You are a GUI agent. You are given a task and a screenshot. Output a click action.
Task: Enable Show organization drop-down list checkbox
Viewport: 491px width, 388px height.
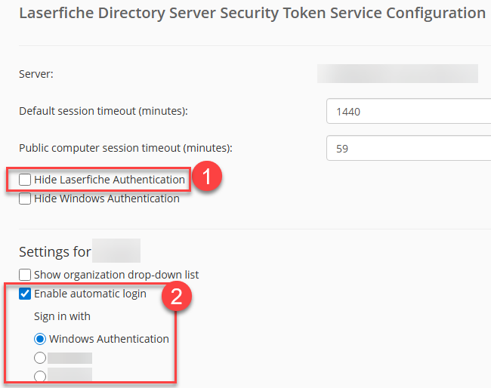click(x=26, y=275)
